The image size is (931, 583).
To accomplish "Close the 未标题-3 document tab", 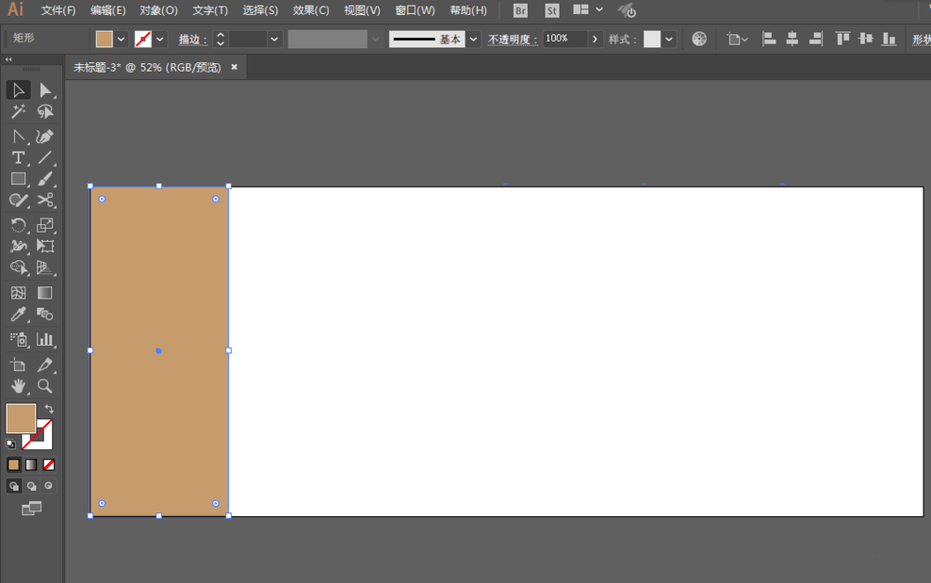I will pyautogui.click(x=234, y=67).
